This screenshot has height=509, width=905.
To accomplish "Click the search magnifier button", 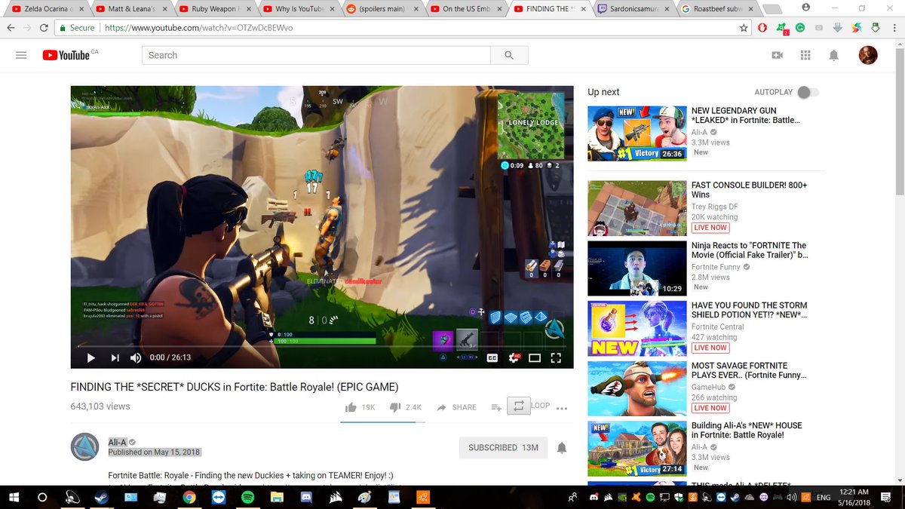I will tap(509, 55).
